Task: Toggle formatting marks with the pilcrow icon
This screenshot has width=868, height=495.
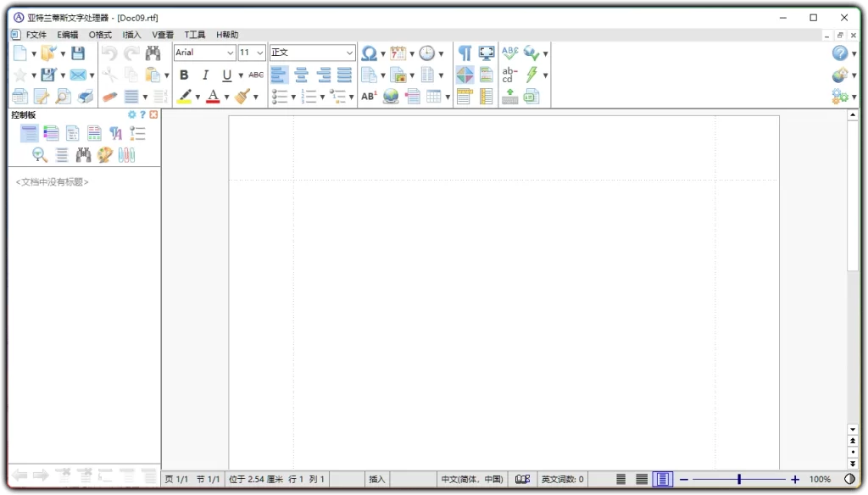Action: (x=465, y=53)
